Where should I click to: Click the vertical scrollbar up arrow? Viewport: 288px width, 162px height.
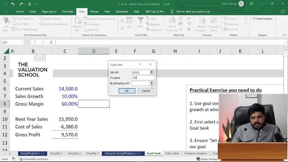pyautogui.click(x=286, y=49)
